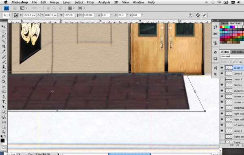
Task: Select the Pen tool
Action: (3, 97)
